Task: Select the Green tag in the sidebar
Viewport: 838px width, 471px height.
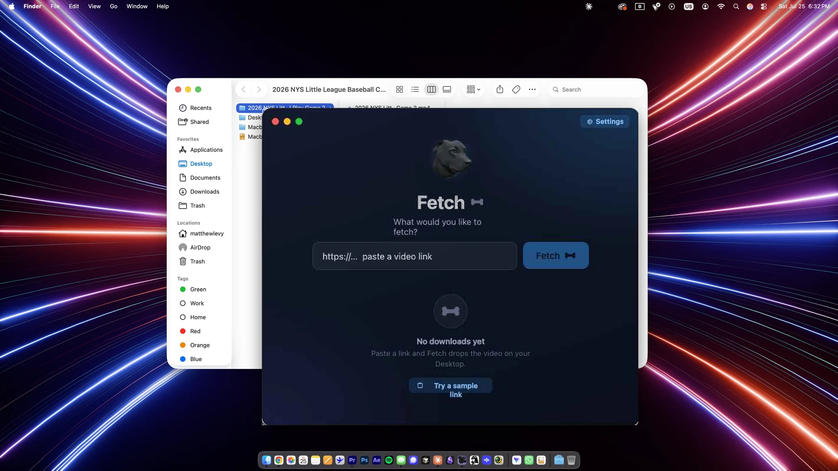Action: [198, 289]
